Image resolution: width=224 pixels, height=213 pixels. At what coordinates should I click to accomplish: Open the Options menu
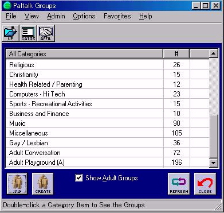pyautogui.click(x=84, y=16)
